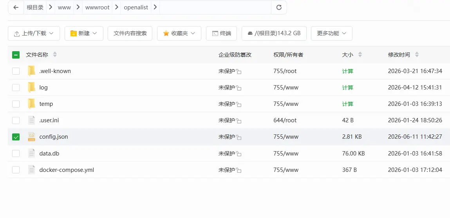The image size is (450, 218).
Task: Click 755/www permission of config.json
Action: click(286, 137)
